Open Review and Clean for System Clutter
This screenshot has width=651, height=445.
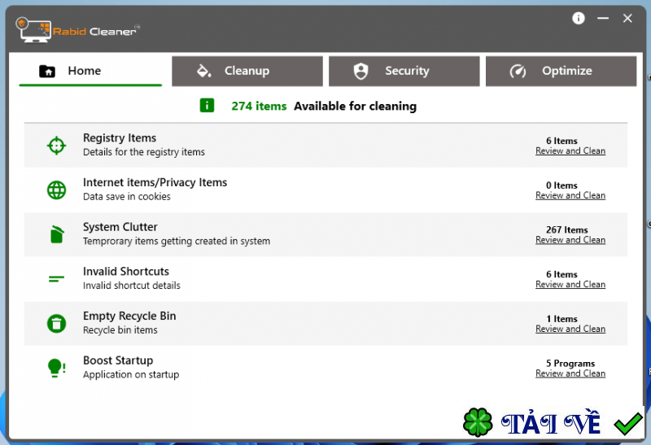pyautogui.click(x=570, y=241)
